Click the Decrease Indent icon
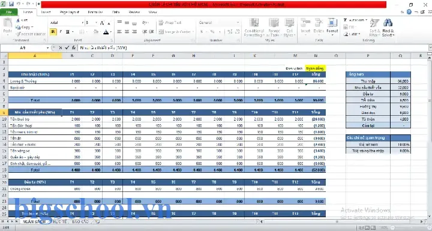Image resolution: width=432 pixels, height=231 pixels. point(145,32)
